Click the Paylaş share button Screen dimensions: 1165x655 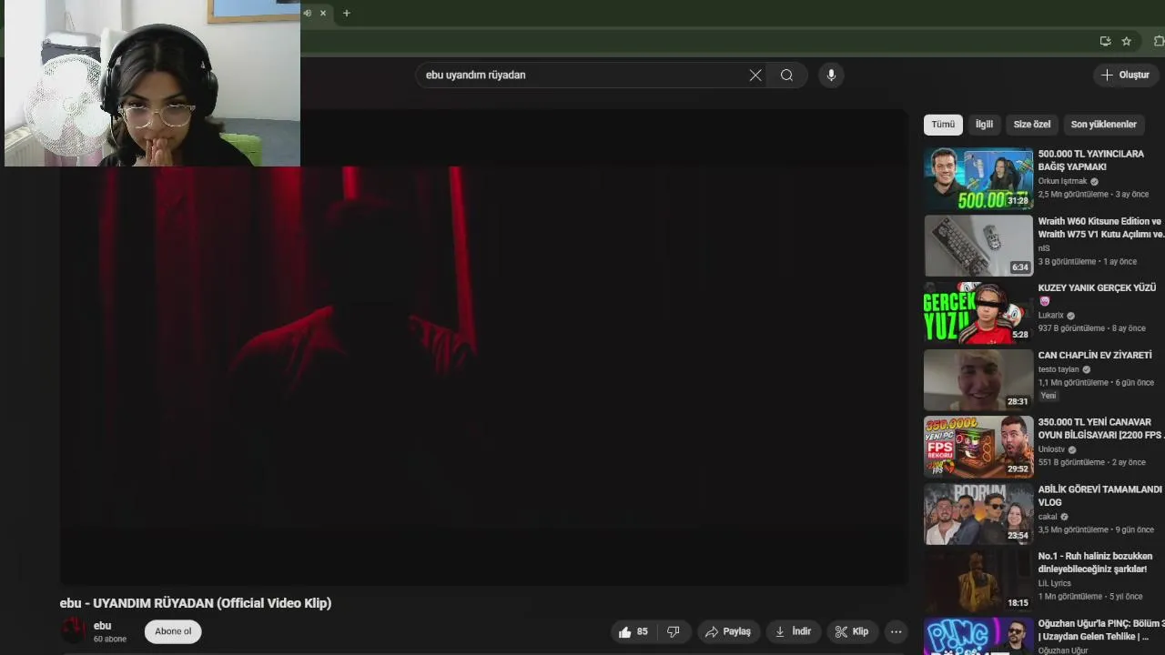(x=728, y=631)
